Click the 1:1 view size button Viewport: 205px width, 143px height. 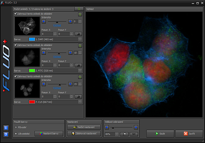point(134,134)
